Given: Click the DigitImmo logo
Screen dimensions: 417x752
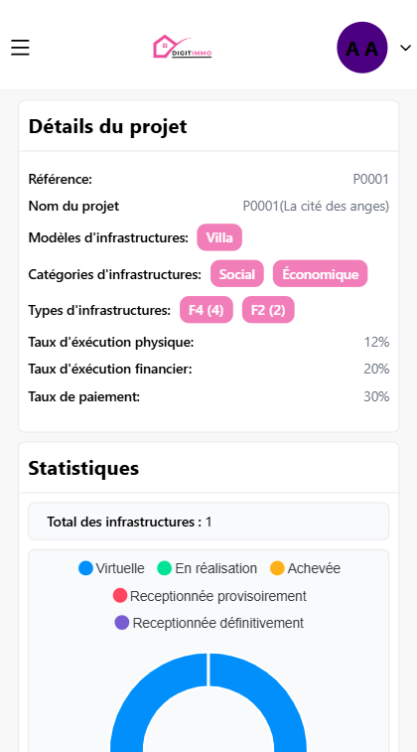Looking at the screenshot, I should point(182,47).
